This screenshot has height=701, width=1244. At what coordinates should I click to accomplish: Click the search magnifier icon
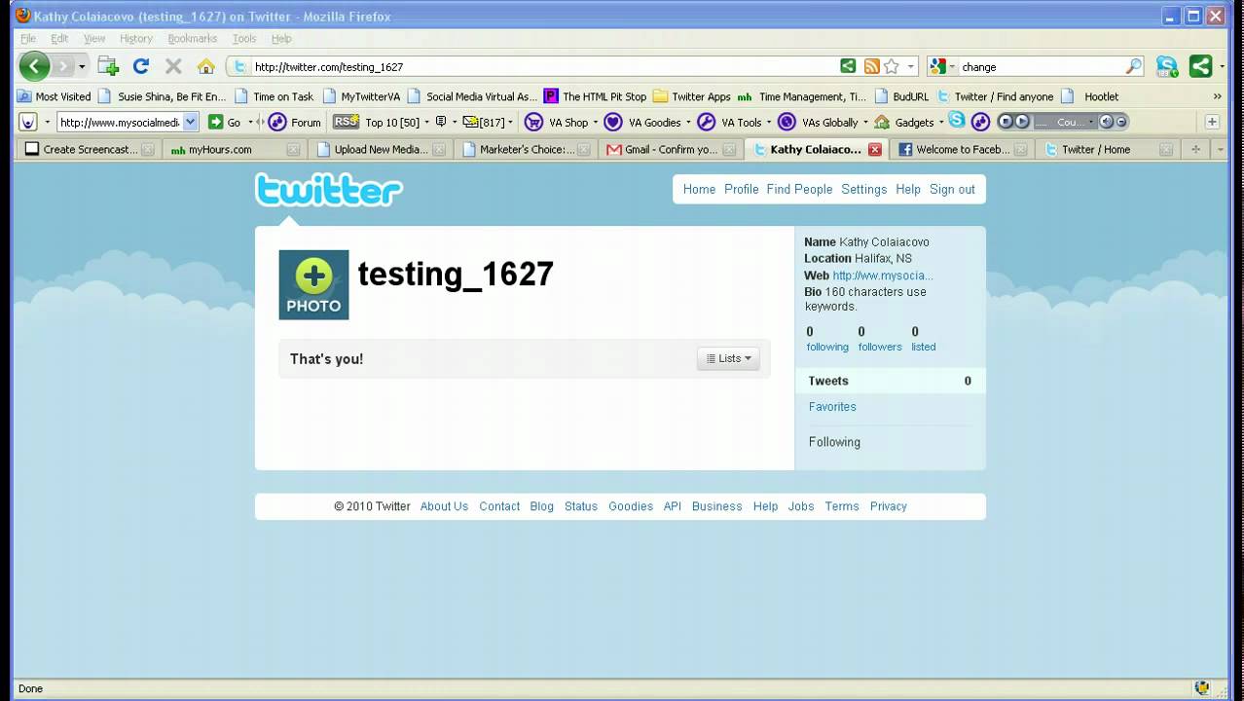(1134, 66)
